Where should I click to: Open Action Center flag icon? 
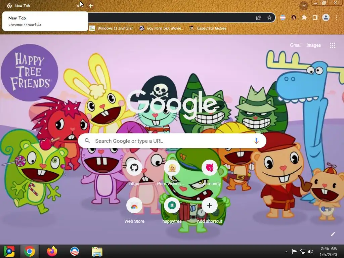click(294, 251)
